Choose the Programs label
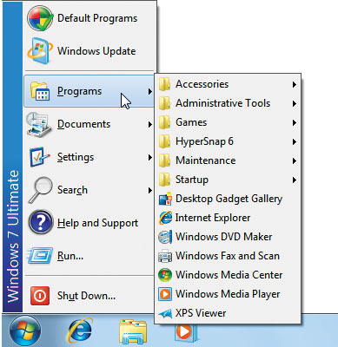Image resolution: width=338 pixels, height=347 pixels. (79, 91)
